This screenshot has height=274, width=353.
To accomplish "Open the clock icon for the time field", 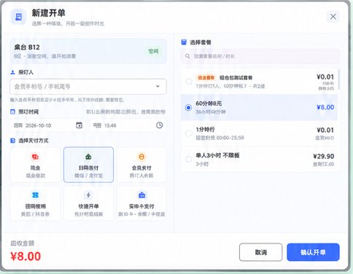I will 160,125.
